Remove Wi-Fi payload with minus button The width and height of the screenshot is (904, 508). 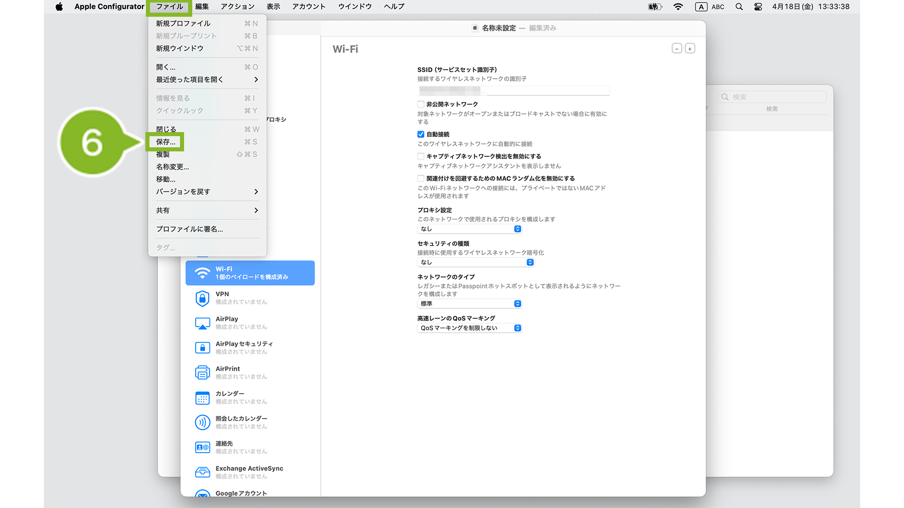[677, 48]
